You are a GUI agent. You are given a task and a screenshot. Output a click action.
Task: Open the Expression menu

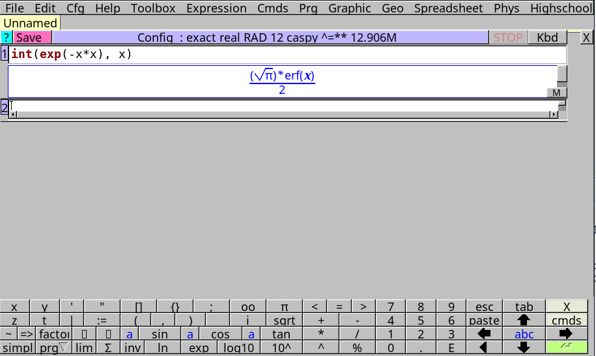(x=216, y=8)
